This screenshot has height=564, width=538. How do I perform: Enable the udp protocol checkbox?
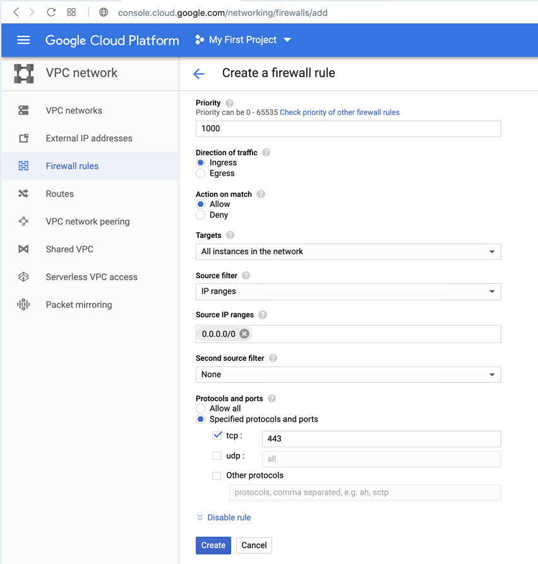(217, 455)
